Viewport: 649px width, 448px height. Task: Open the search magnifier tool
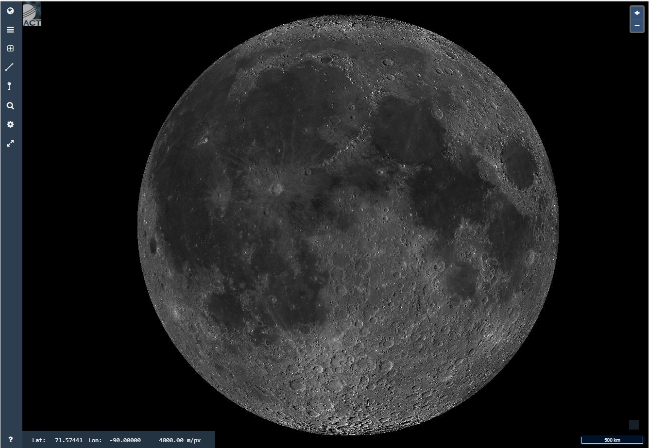(x=10, y=106)
